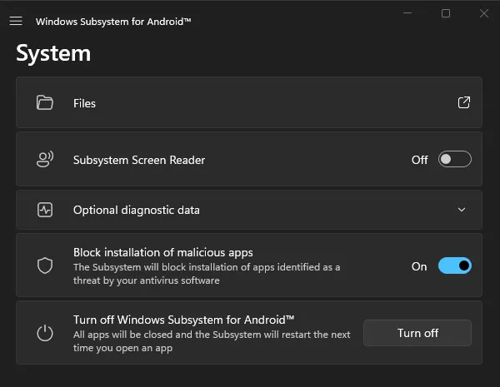Image resolution: width=500 pixels, height=387 pixels.
Task: Click the Subsystem Screen Reader icon
Action: point(45,159)
